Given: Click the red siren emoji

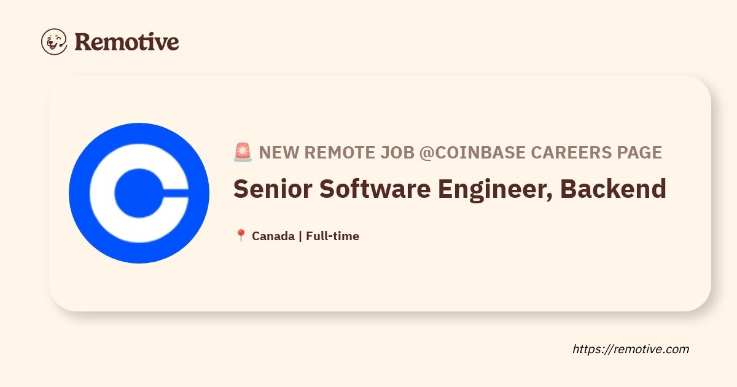Looking at the screenshot, I should point(243,152).
